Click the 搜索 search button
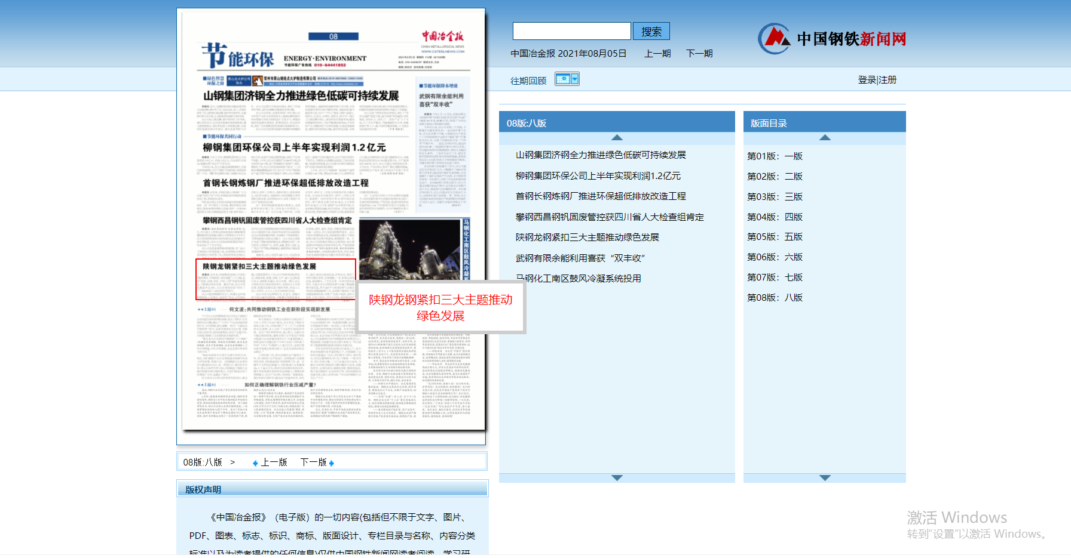This screenshot has height=558, width=1071. [651, 31]
